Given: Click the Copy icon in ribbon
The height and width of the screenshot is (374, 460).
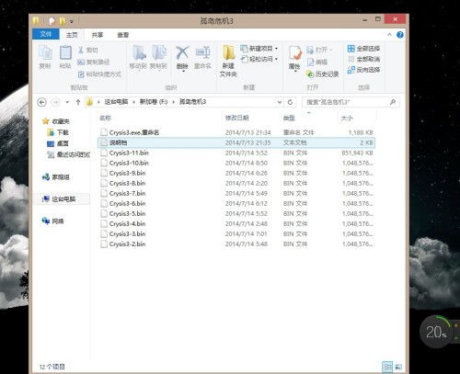Looking at the screenshot, I should pos(45,53).
